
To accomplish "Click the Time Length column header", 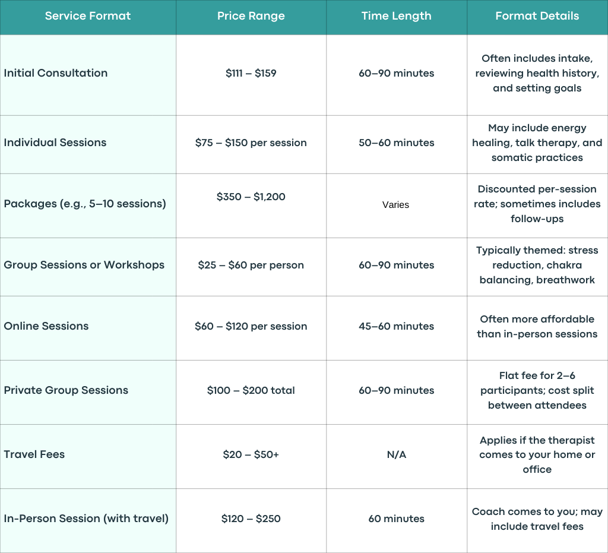I will pyautogui.click(x=396, y=16).
